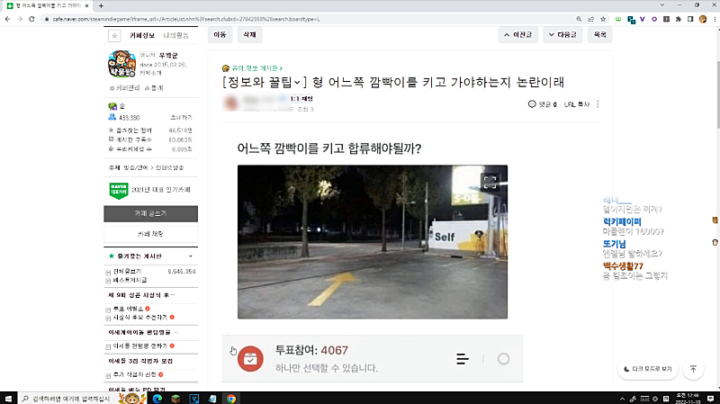Select the poll radio button option

(503, 359)
